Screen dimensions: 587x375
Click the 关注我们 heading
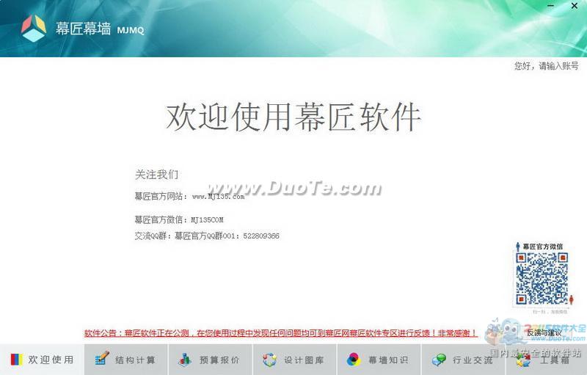(x=156, y=175)
